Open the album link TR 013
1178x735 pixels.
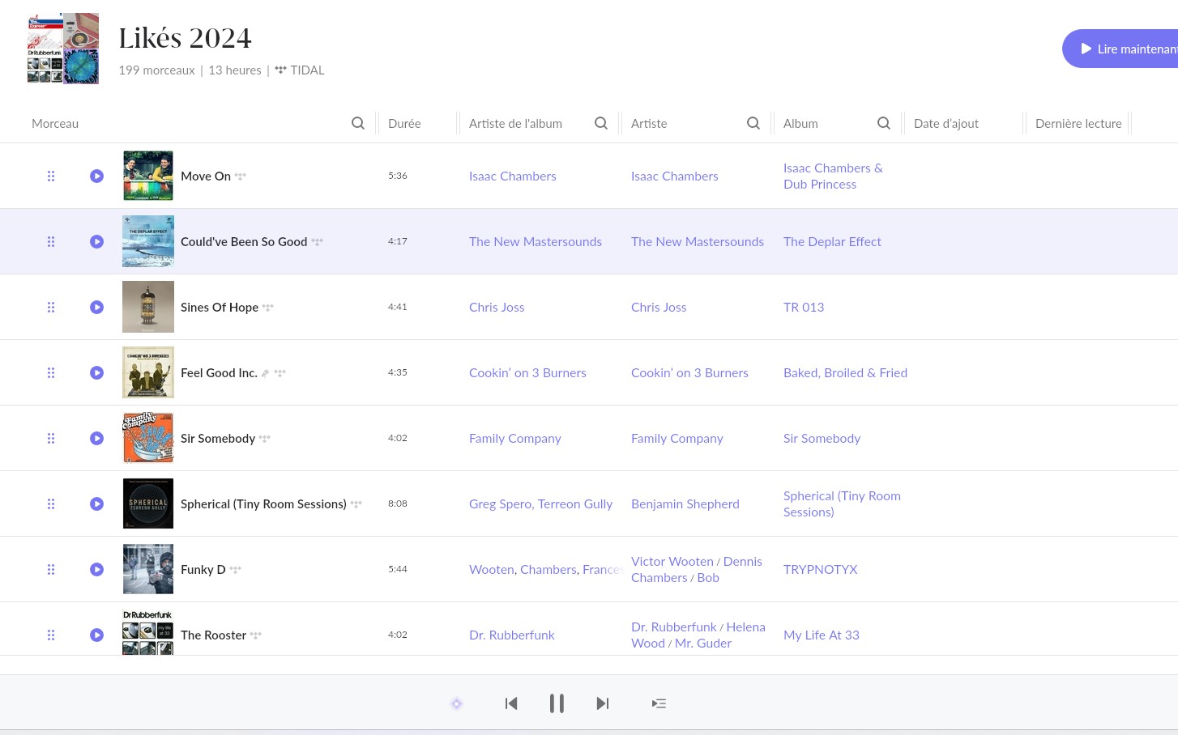click(804, 307)
